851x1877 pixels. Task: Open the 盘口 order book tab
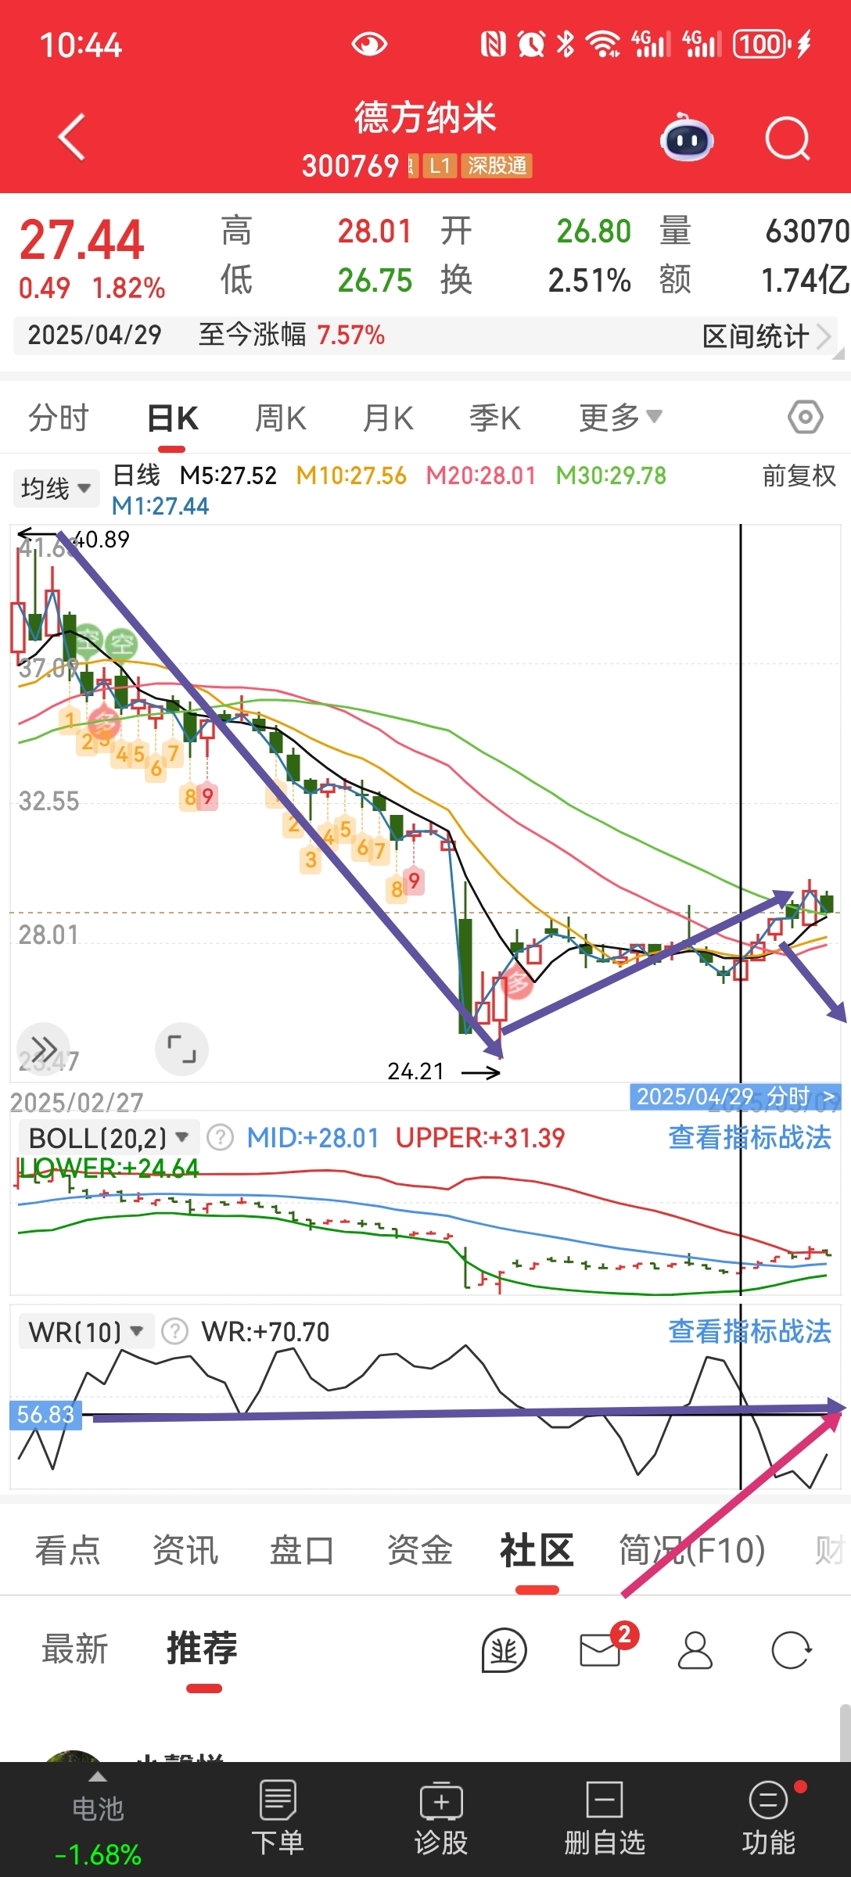pos(302,1550)
